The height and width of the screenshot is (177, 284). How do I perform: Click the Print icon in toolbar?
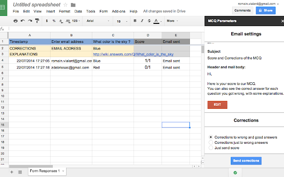coord(16,21)
